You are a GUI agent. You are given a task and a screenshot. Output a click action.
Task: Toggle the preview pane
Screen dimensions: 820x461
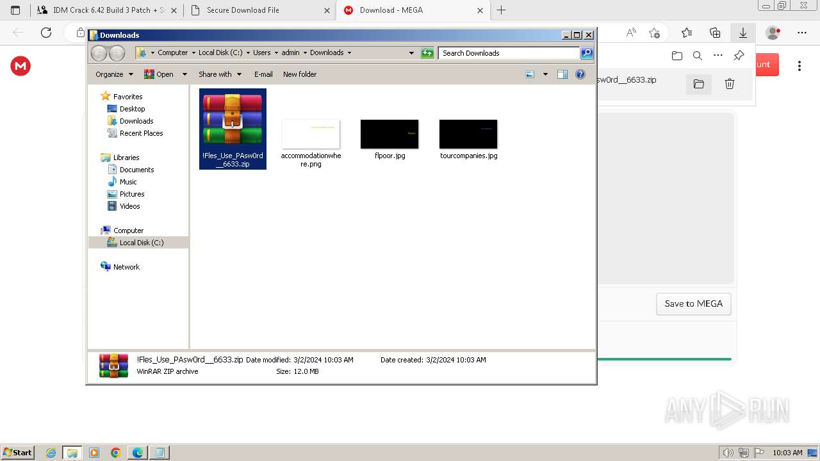tap(562, 74)
